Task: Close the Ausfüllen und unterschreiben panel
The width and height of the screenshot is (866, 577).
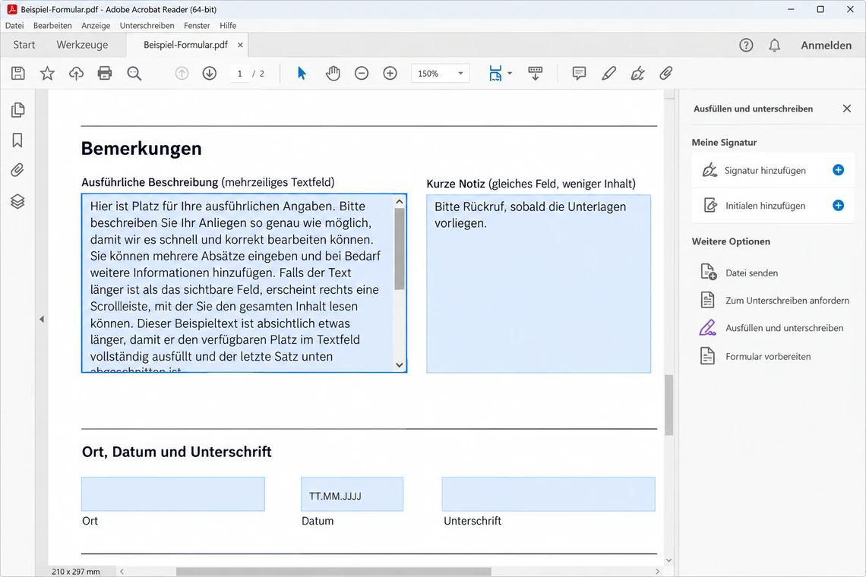Action: (x=847, y=109)
